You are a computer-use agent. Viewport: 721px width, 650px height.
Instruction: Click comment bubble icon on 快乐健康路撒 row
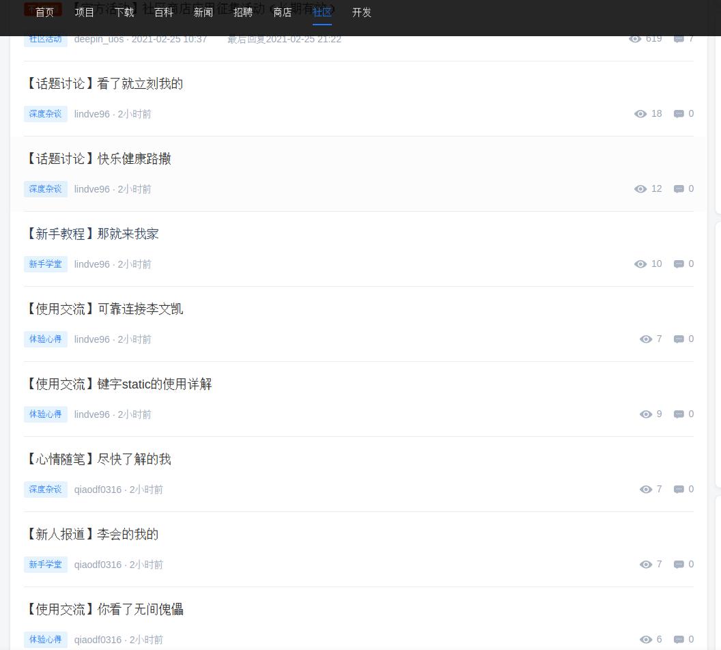point(679,189)
